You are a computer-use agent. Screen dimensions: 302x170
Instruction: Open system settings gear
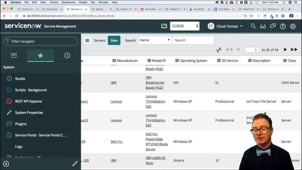point(293,26)
